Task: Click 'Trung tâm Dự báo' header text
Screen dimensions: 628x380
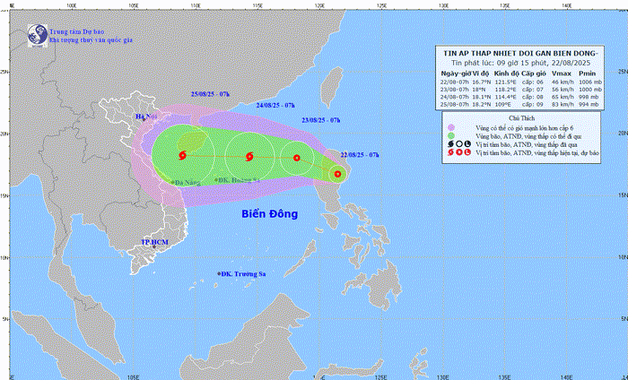Action: (x=77, y=31)
